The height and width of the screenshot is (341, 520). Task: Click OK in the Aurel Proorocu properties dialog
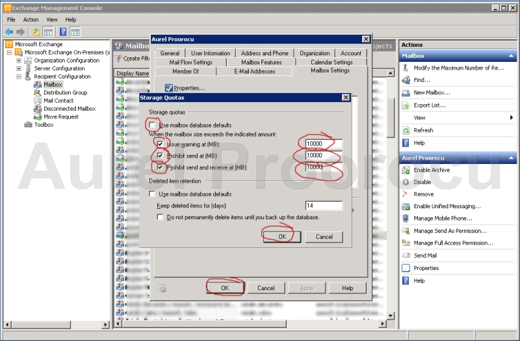(x=225, y=288)
